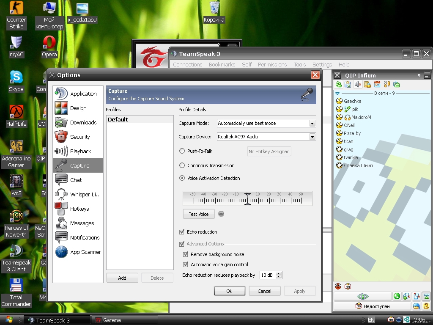Open the Notifications options section
Screen dimensions: 433x325
point(78,237)
